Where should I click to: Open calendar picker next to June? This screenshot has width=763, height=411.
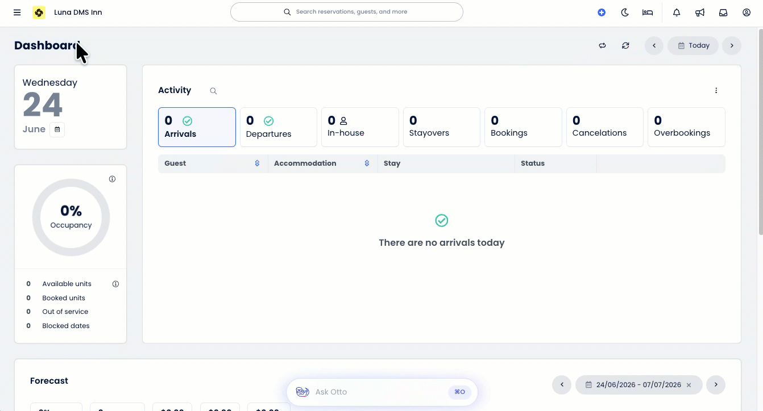tap(57, 129)
